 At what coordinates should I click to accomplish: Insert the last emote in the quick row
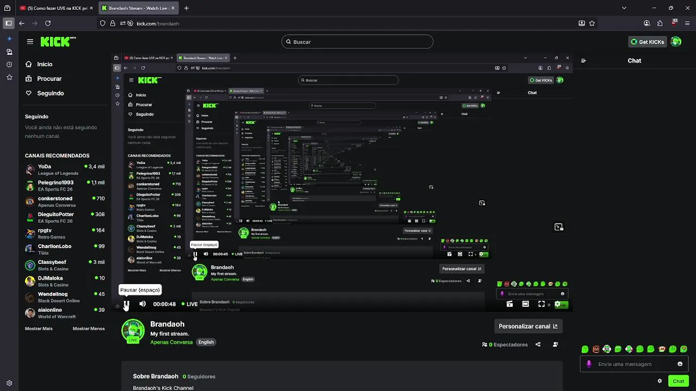683,349
